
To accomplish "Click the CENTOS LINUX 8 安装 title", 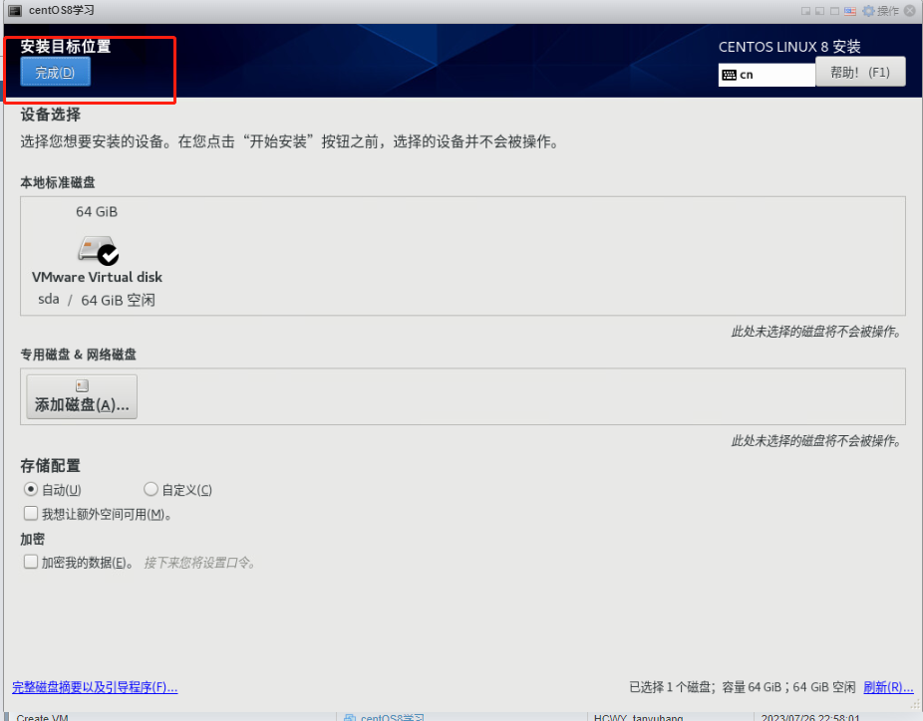I will click(x=789, y=47).
